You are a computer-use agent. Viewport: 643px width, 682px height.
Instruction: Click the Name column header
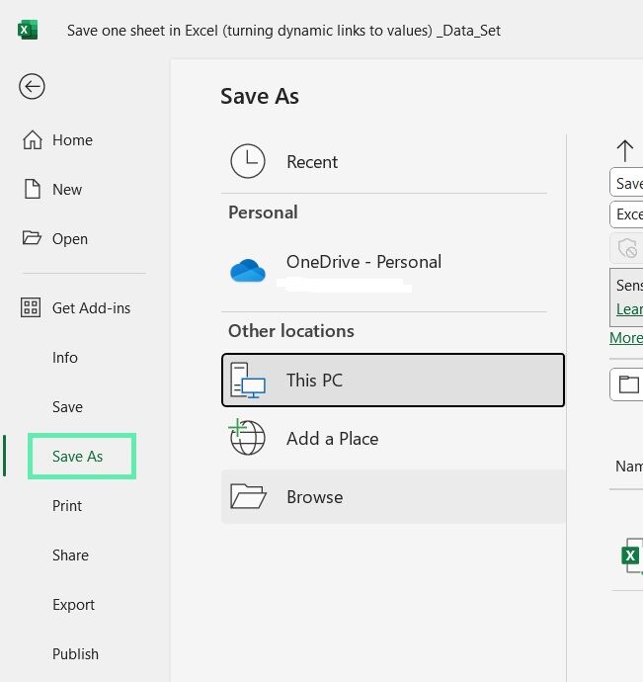pos(629,467)
